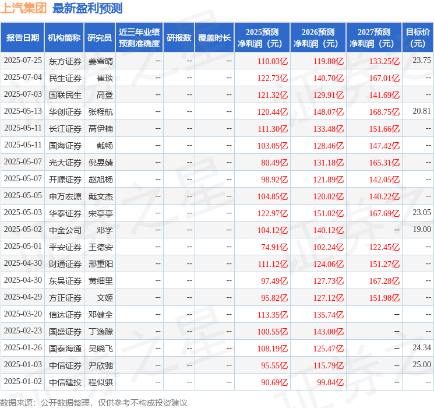
Task: Select the 华创证券 institution cell
Action: coord(65,112)
